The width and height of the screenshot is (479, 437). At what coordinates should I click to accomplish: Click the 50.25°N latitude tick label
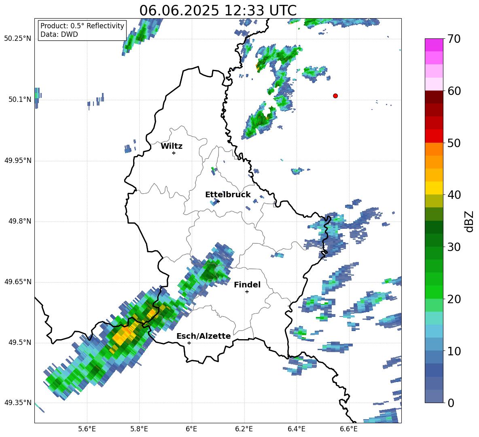18,39
